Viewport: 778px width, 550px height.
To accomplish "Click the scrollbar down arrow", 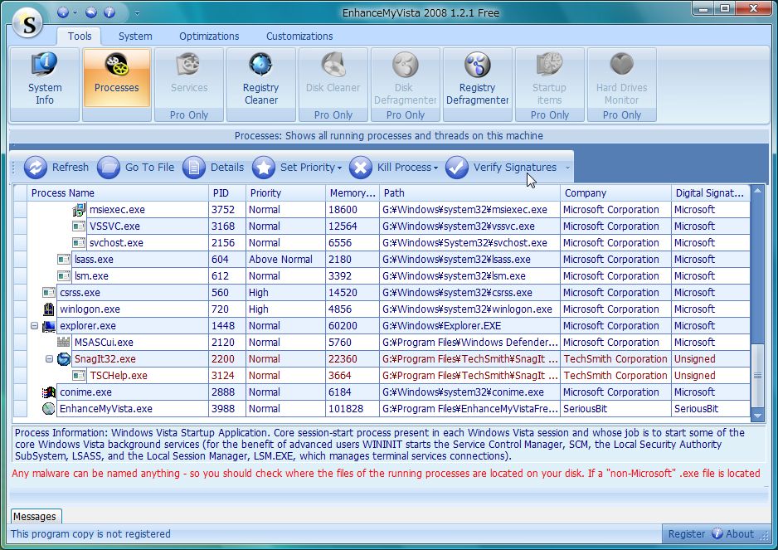I will pyautogui.click(x=757, y=416).
